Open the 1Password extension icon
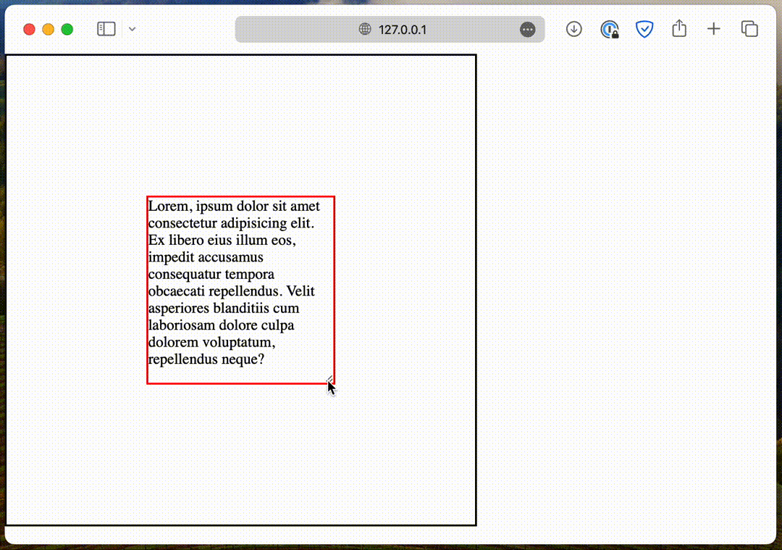782x550 pixels. click(610, 29)
